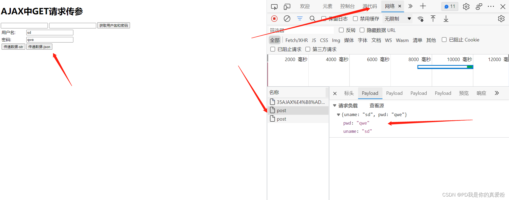
Task: Switch to the 欢迎 tab
Action: pyautogui.click(x=305, y=6)
